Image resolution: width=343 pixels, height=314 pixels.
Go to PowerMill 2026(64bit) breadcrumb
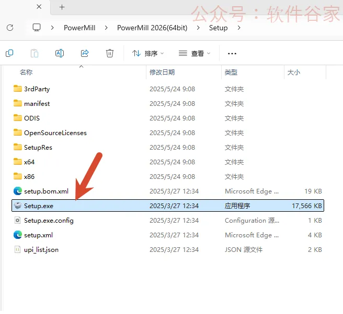point(152,28)
